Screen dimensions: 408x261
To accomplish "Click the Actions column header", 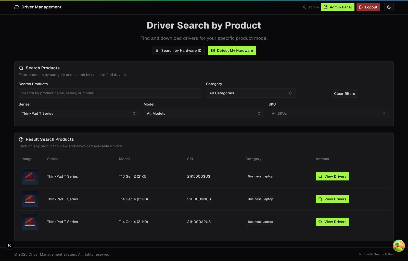I will tap(322, 159).
